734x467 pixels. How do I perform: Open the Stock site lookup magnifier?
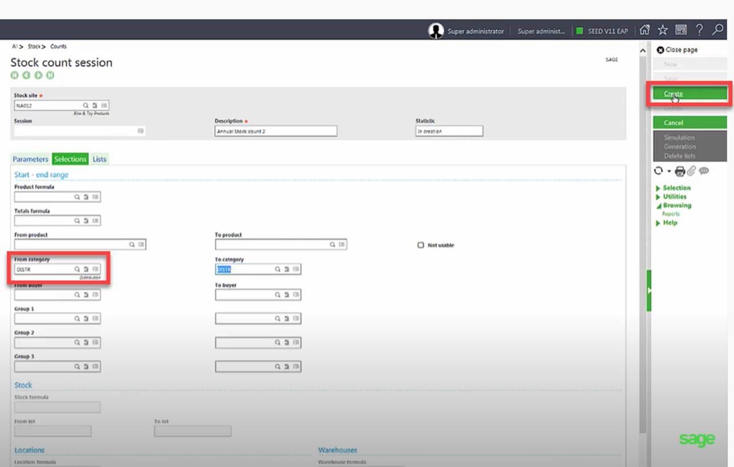point(85,105)
